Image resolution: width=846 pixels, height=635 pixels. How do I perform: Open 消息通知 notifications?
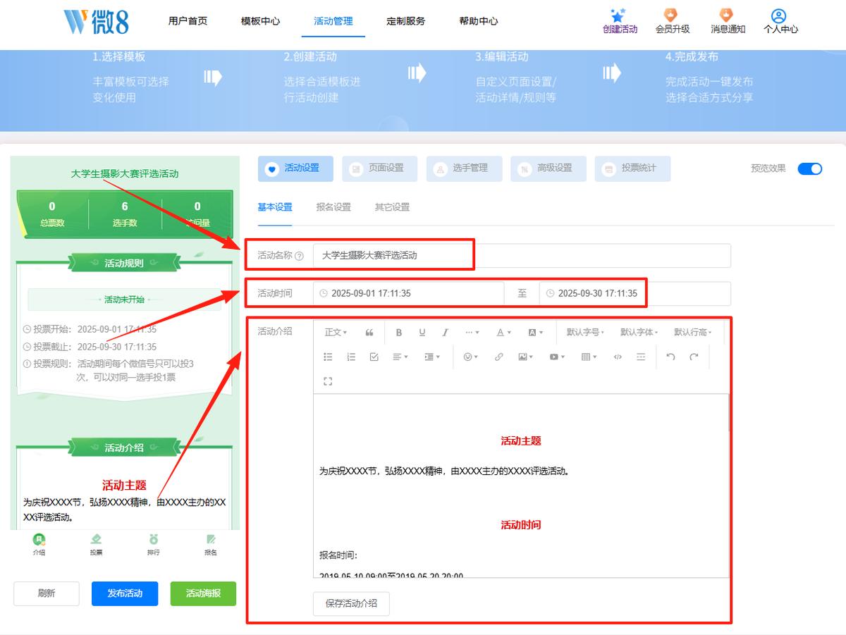728,21
